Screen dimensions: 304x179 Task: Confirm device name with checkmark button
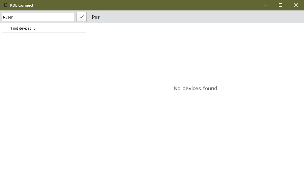point(82,17)
